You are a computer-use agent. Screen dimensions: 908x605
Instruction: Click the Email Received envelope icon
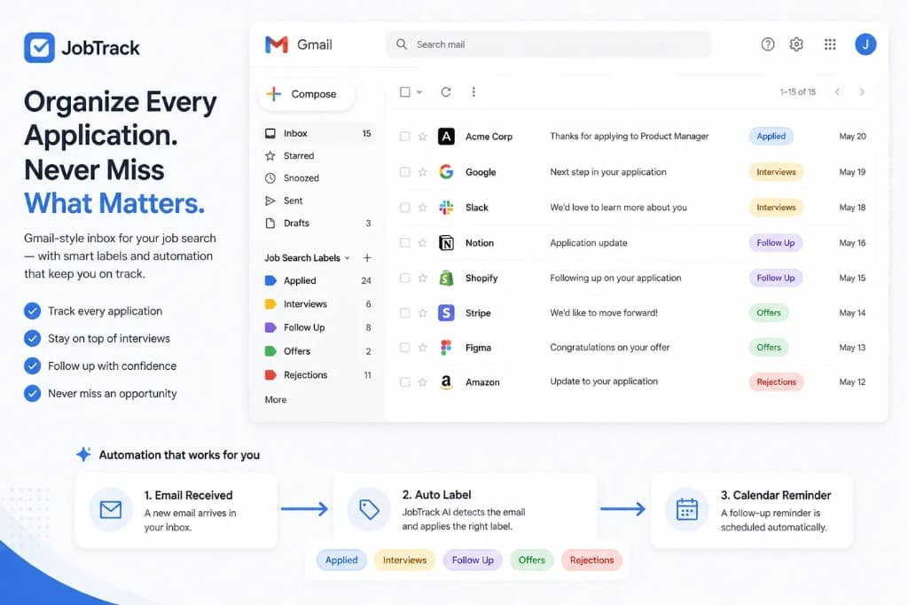point(111,510)
